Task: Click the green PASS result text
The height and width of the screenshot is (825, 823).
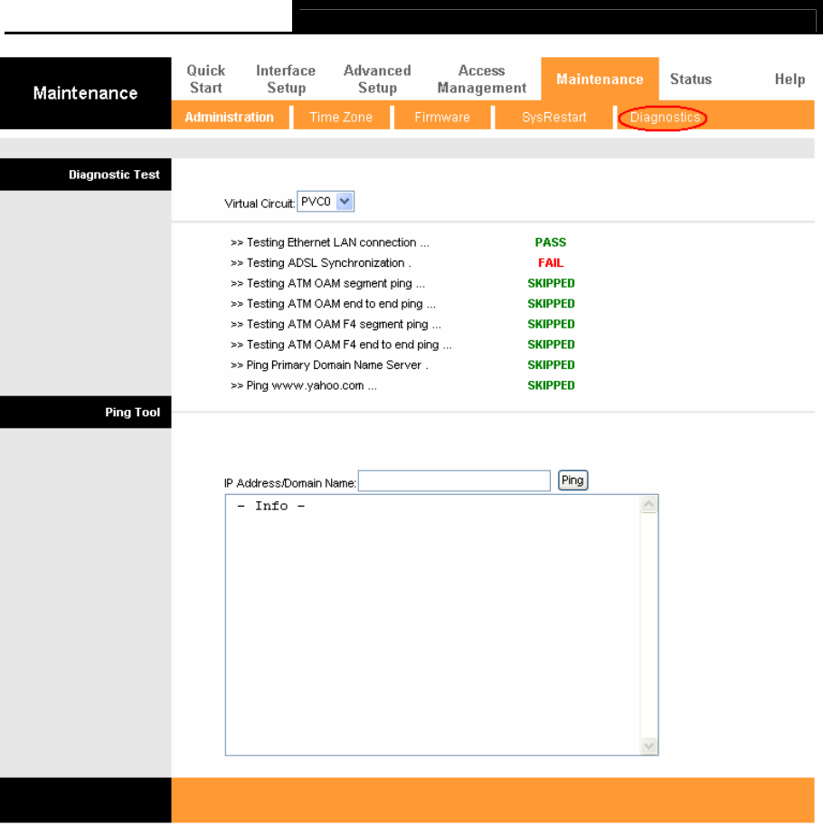Action: click(551, 242)
